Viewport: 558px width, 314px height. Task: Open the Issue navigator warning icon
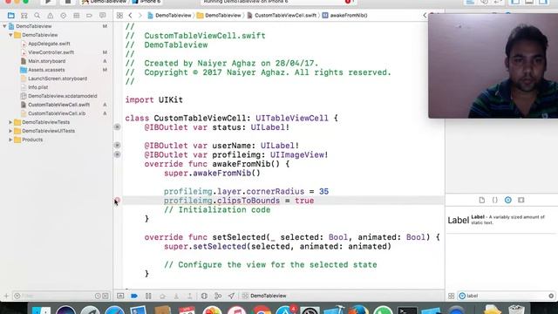pos(51,16)
